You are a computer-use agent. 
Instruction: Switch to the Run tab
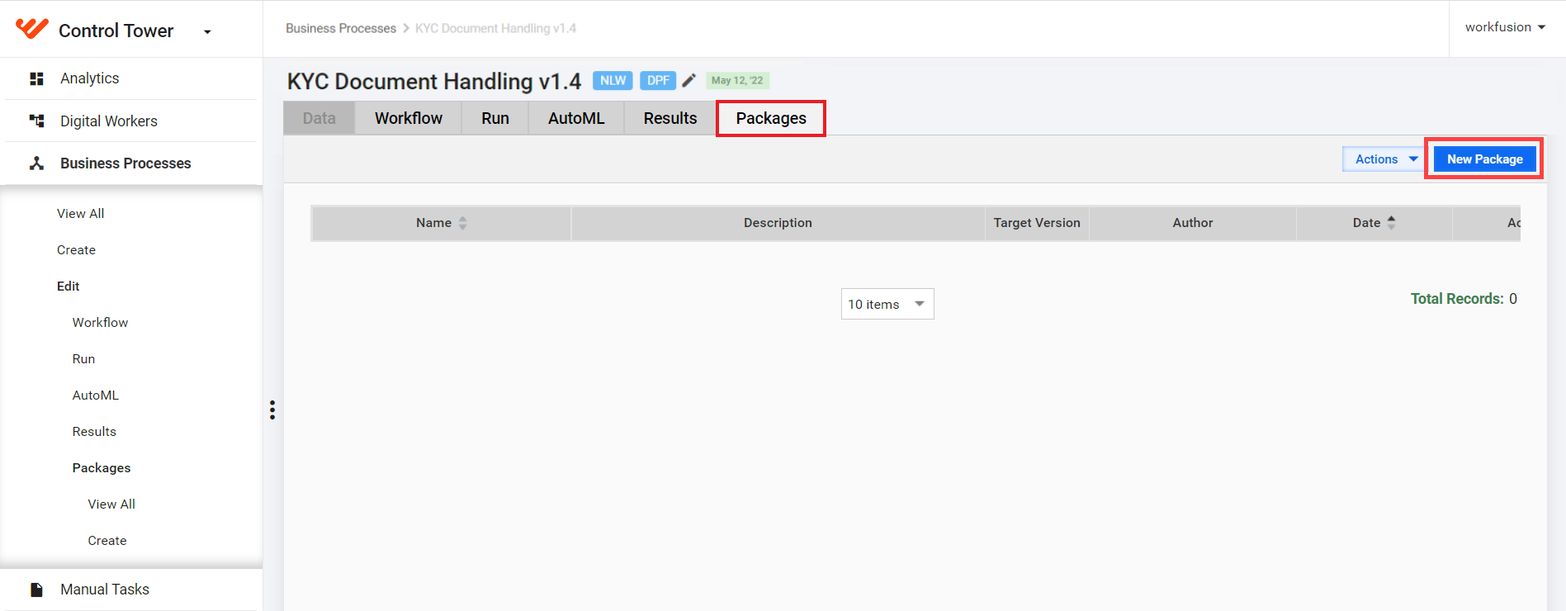[495, 118]
